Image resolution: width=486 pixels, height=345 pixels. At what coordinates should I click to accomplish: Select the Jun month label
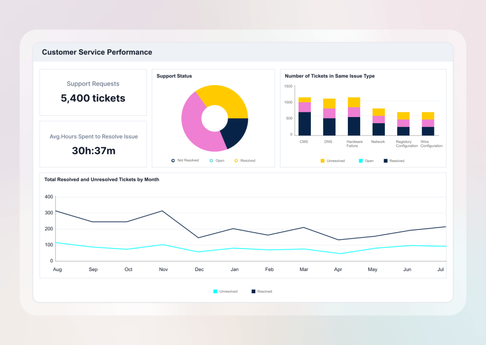407,270
